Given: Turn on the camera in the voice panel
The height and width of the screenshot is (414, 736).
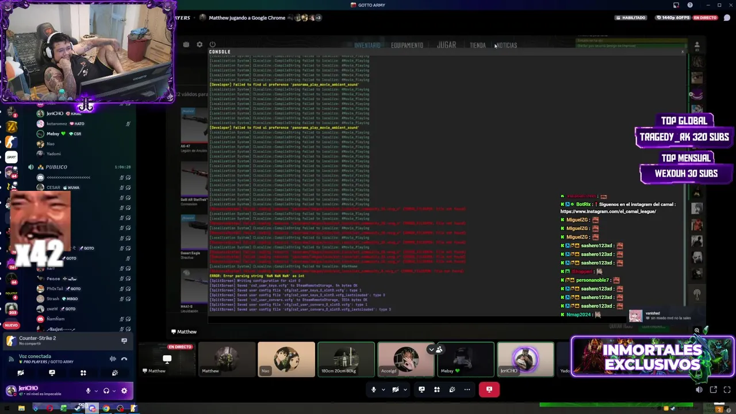Looking at the screenshot, I should pos(20,373).
